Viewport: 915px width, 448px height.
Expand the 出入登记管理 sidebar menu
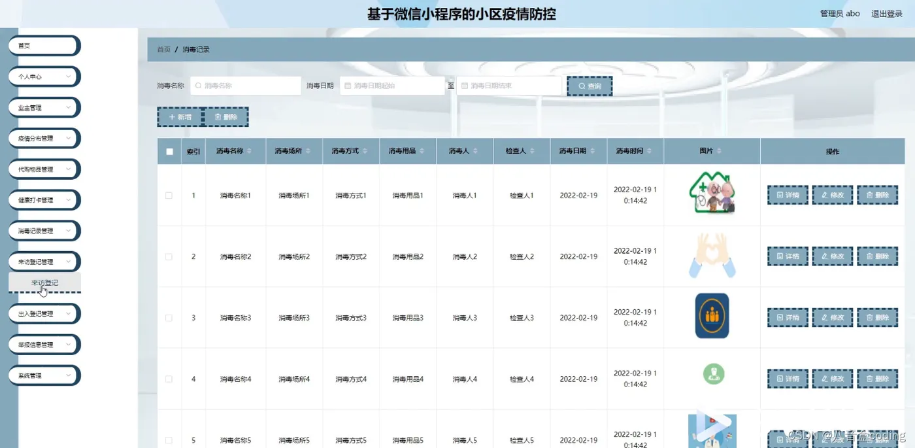pos(44,314)
